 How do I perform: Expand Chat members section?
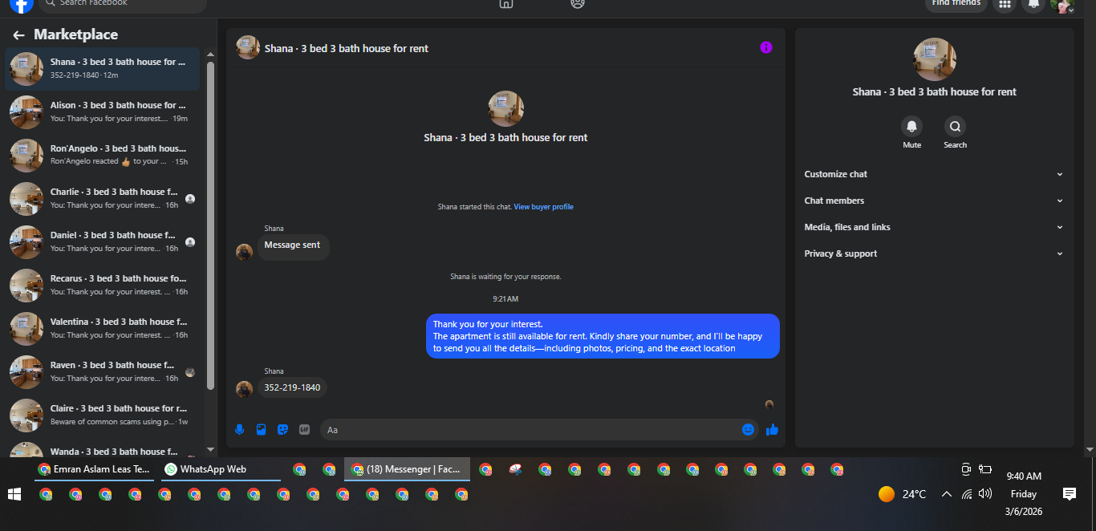pyautogui.click(x=934, y=201)
